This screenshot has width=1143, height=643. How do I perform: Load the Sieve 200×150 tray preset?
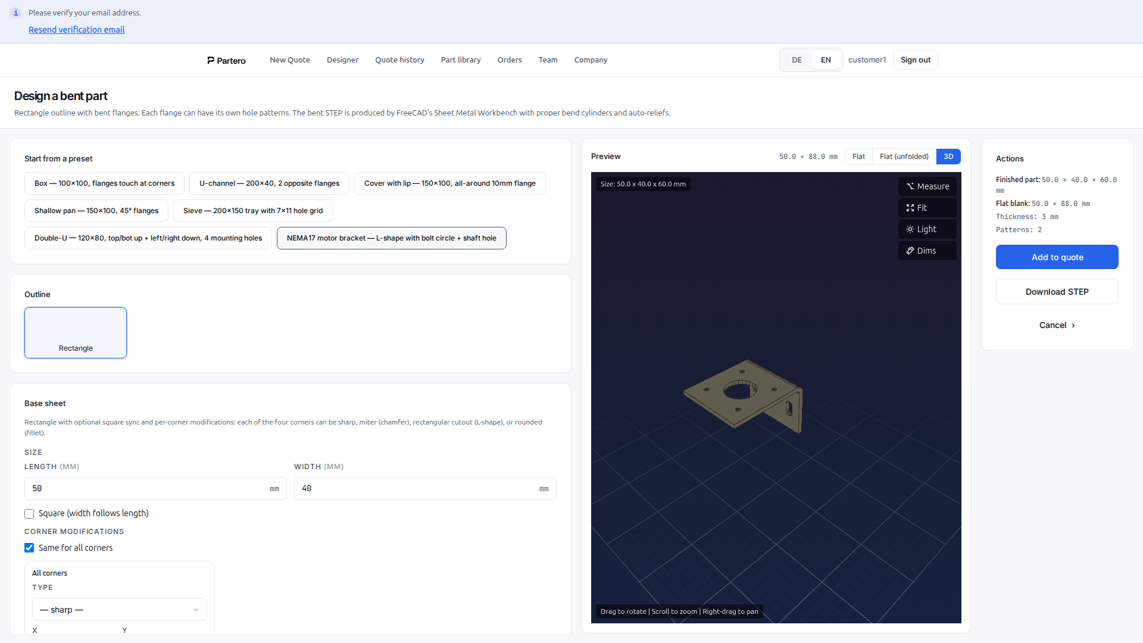(x=253, y=211)
